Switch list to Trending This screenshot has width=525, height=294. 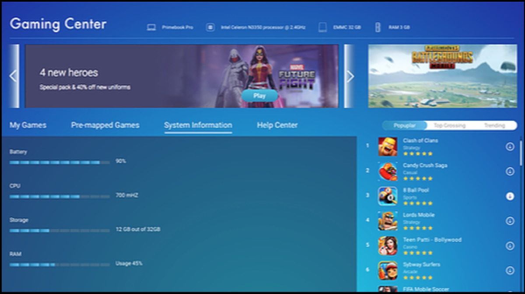click(494, 125)
